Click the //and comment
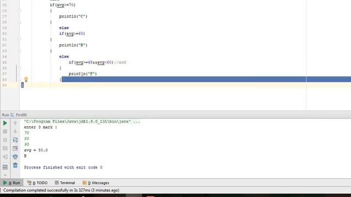 tap(120, 62)
